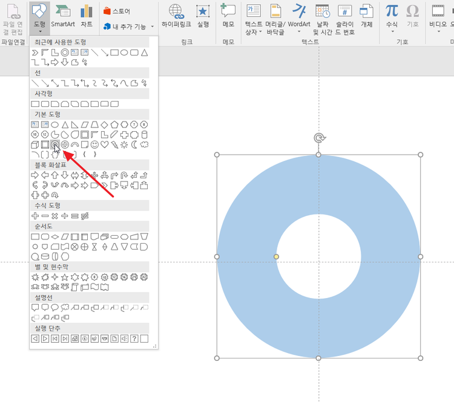This screenshot has width=454, height=402.
Task: Select the Curve line in 선 section
Action: point(124,83)
